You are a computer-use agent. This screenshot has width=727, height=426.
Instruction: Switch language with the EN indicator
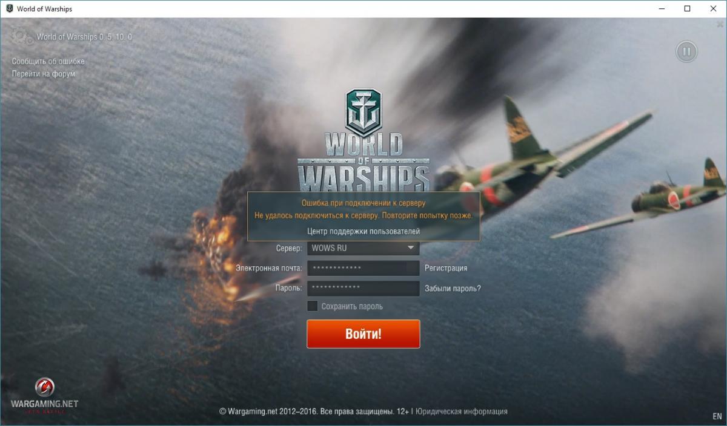click(x=717, y=416)
